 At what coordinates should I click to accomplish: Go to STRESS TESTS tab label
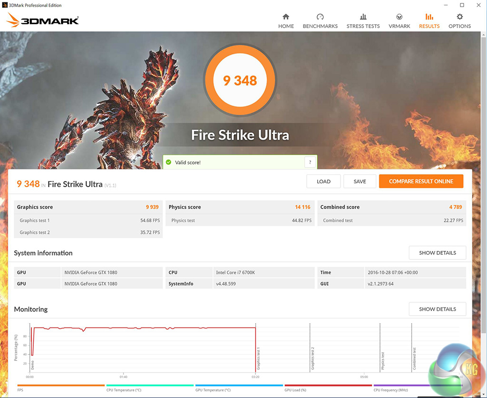[x=363, y=26]
